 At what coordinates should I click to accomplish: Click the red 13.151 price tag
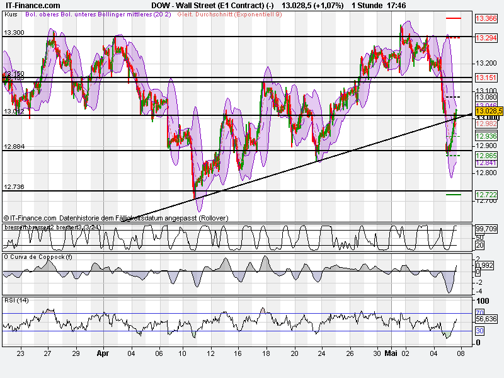[x=486, y=77]
